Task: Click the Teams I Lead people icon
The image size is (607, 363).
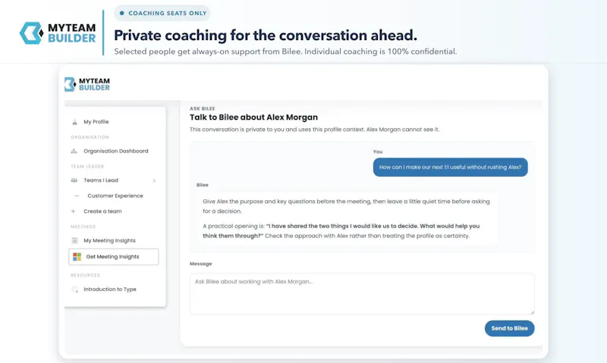Action: point(74,180)
